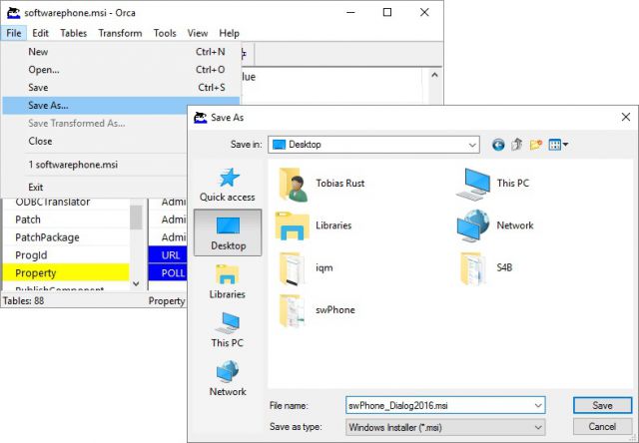Choose Exit from the File menu
The image size is (639, 443).
pos(95,188)
